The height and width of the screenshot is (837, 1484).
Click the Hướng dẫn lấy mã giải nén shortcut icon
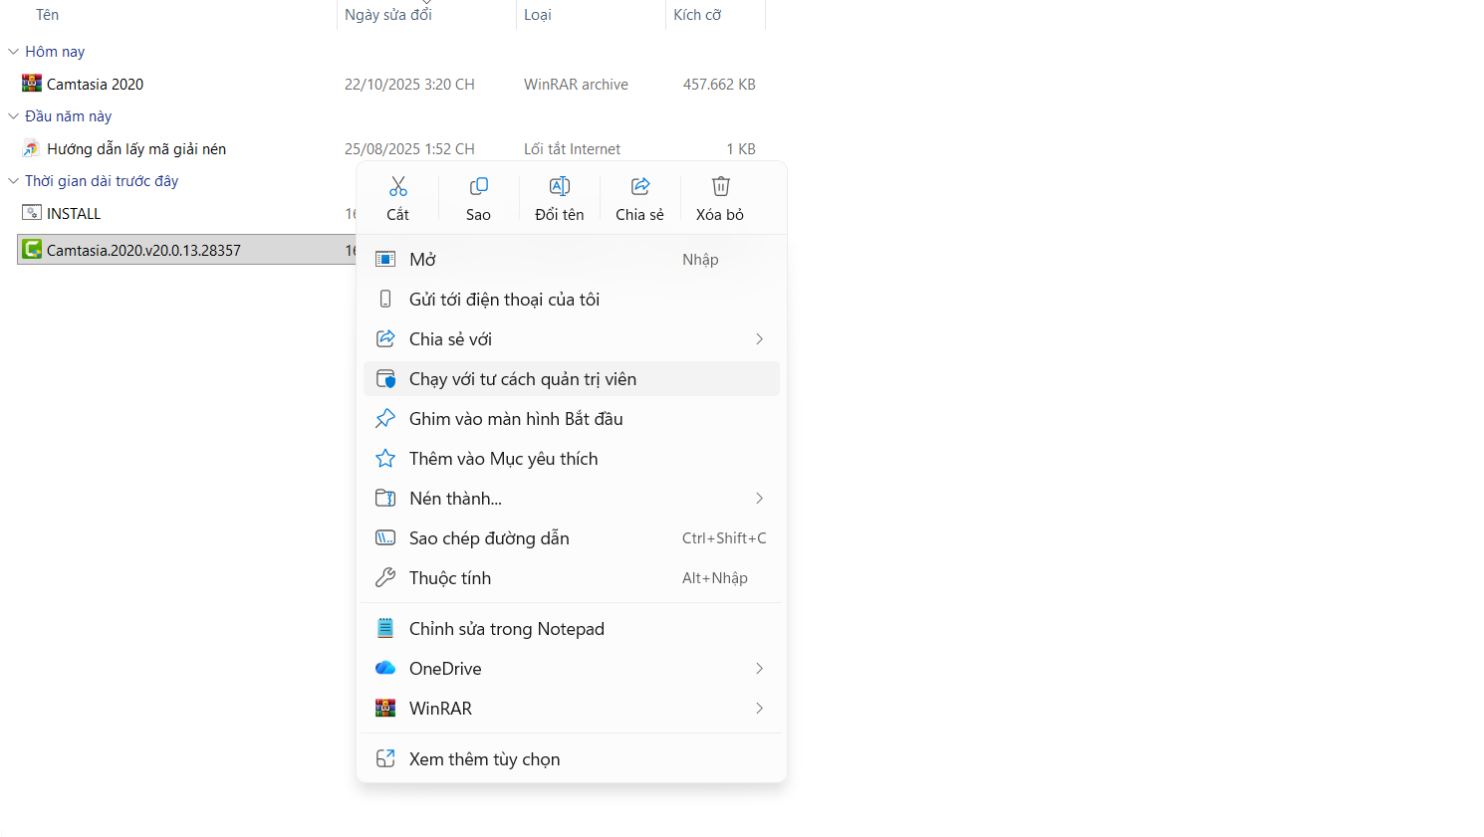[32, 148]
